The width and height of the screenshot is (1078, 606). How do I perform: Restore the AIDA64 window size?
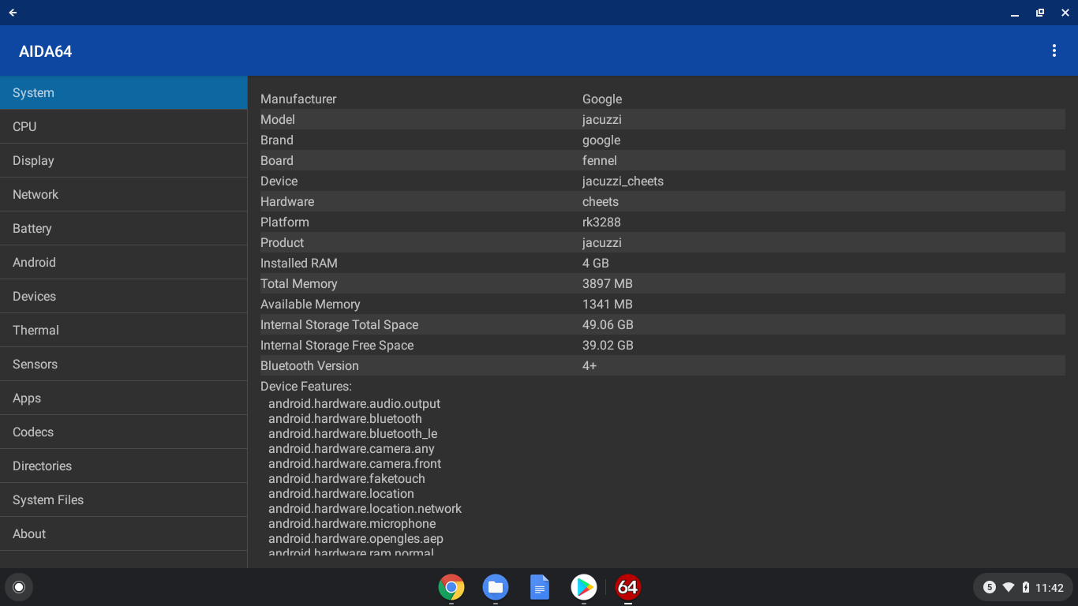(1040, 13)
